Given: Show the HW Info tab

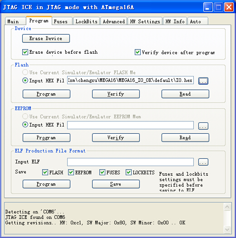Looking at the screenshot, I should [175, 21].
